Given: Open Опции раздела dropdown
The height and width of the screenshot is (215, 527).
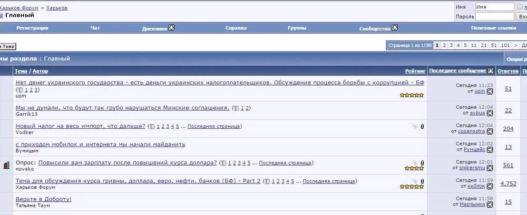Looking at the screenshot, I should [x=517, y=59].
